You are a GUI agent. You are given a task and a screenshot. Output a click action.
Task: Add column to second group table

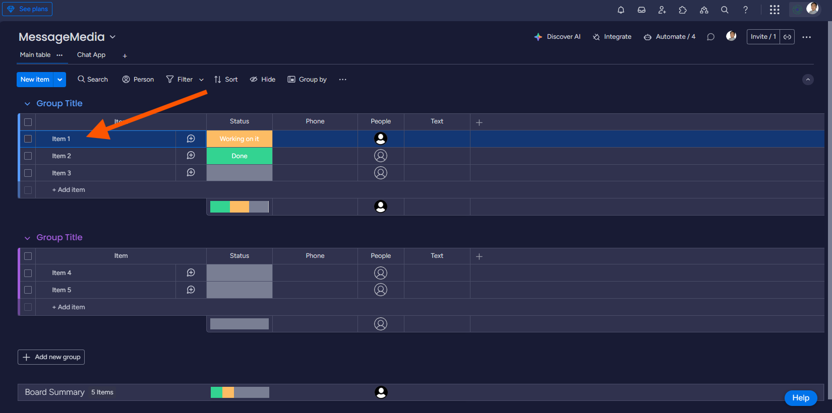(x=479, y=256)
